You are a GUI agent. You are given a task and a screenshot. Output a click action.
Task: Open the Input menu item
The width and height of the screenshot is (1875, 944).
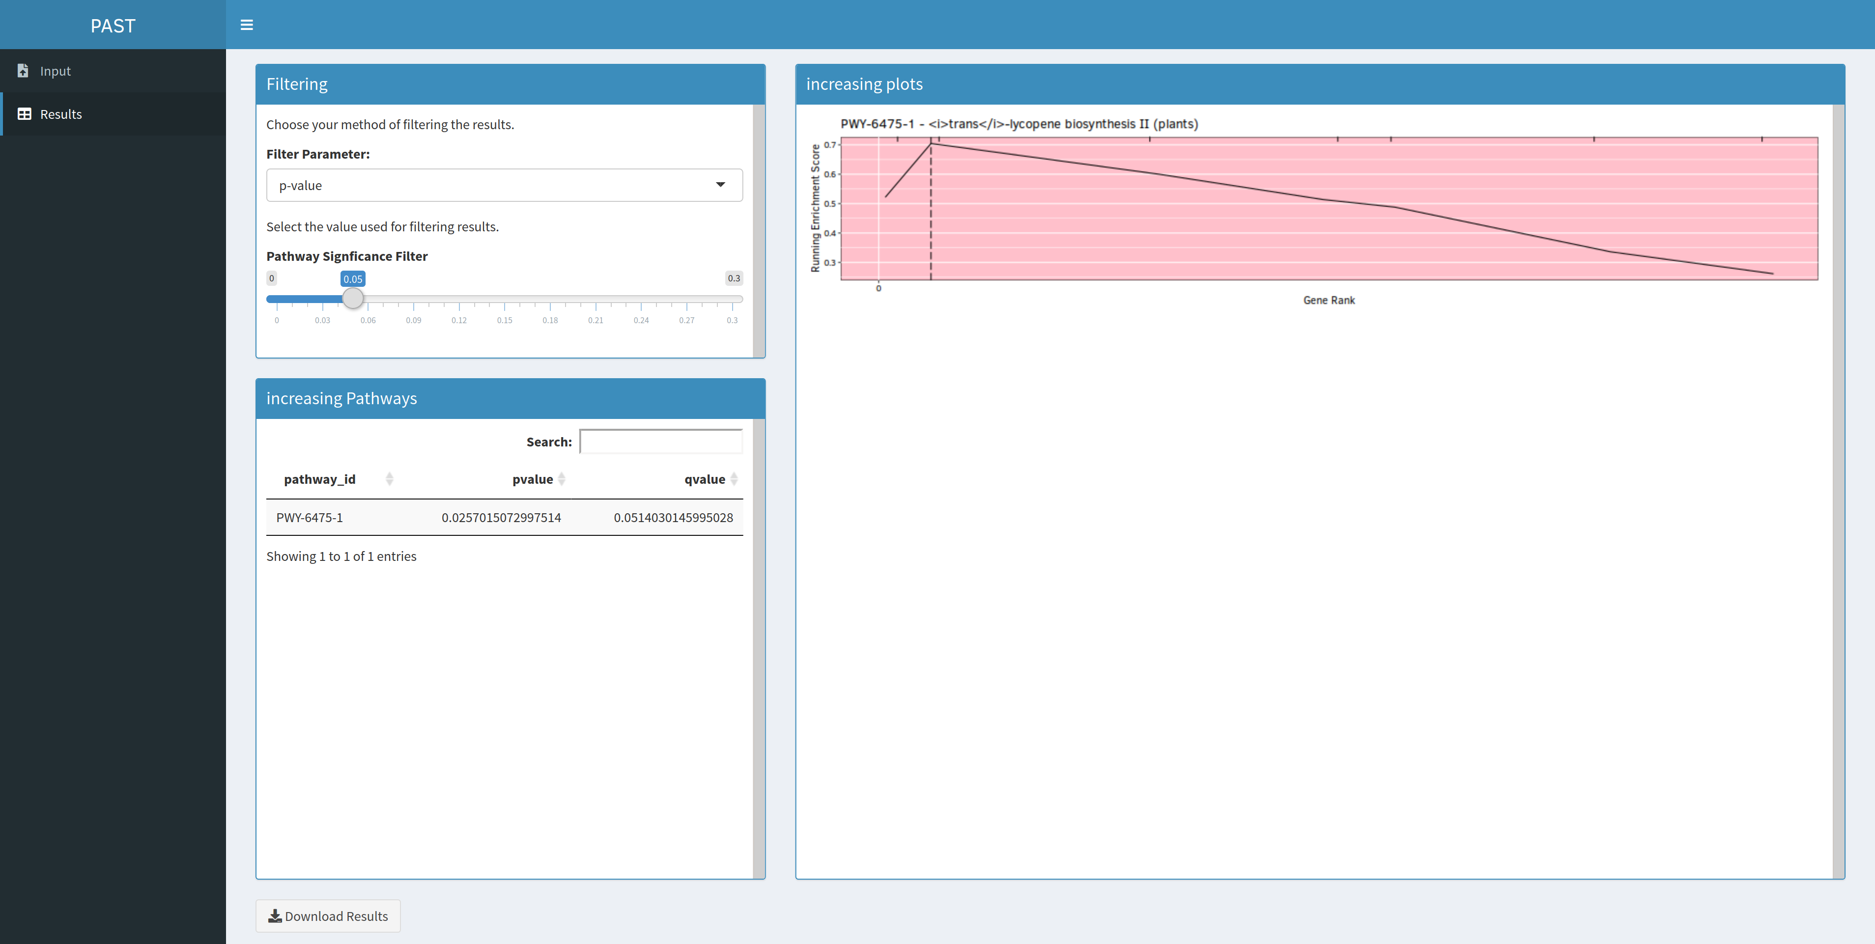click(56, 71)
